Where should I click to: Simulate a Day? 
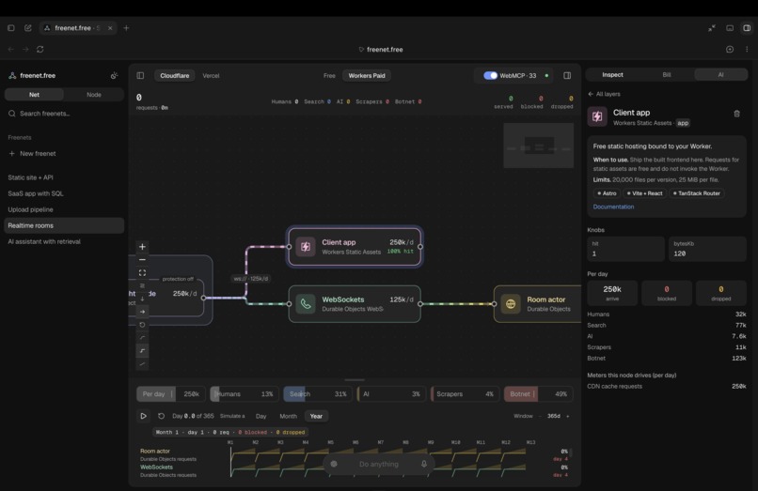coord(261,416)
